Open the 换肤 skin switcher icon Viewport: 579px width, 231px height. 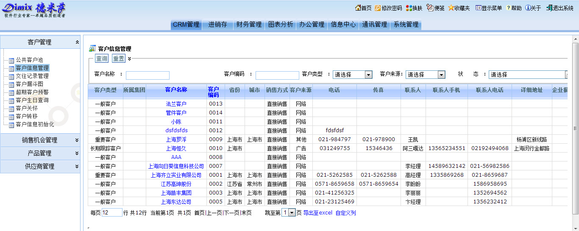point(409,8)
